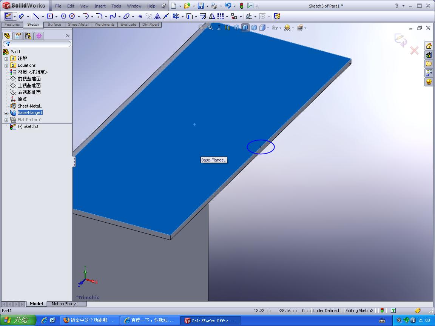Click the Linear Sketch Pattern tool

[221, 16]
